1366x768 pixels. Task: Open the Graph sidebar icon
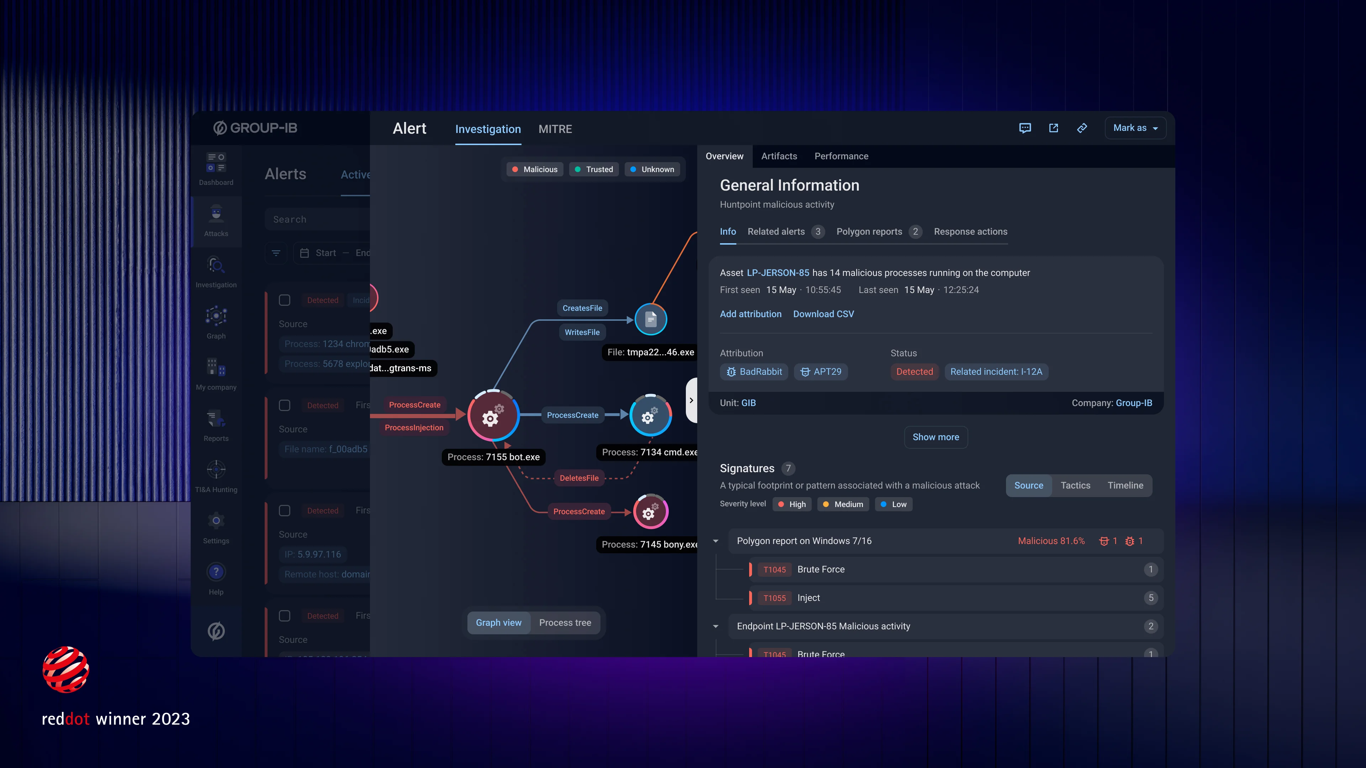pyautogui.click(x=216, y=316)
